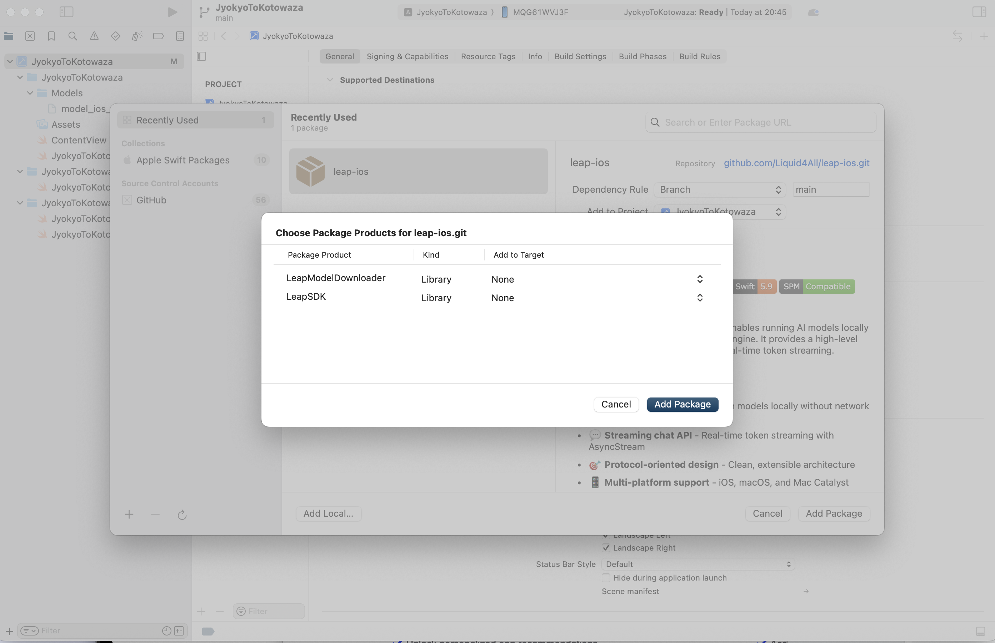995x643 pixels.
Task: Open the github.com/Liquid4All/leap-ios.git repository link
Action: pyautogui.click(x=796, y=163)
